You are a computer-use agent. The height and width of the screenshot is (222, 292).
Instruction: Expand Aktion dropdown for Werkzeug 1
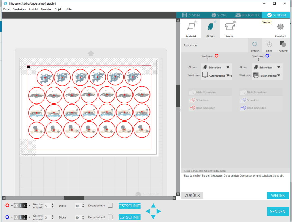click(x=228, y=68)
